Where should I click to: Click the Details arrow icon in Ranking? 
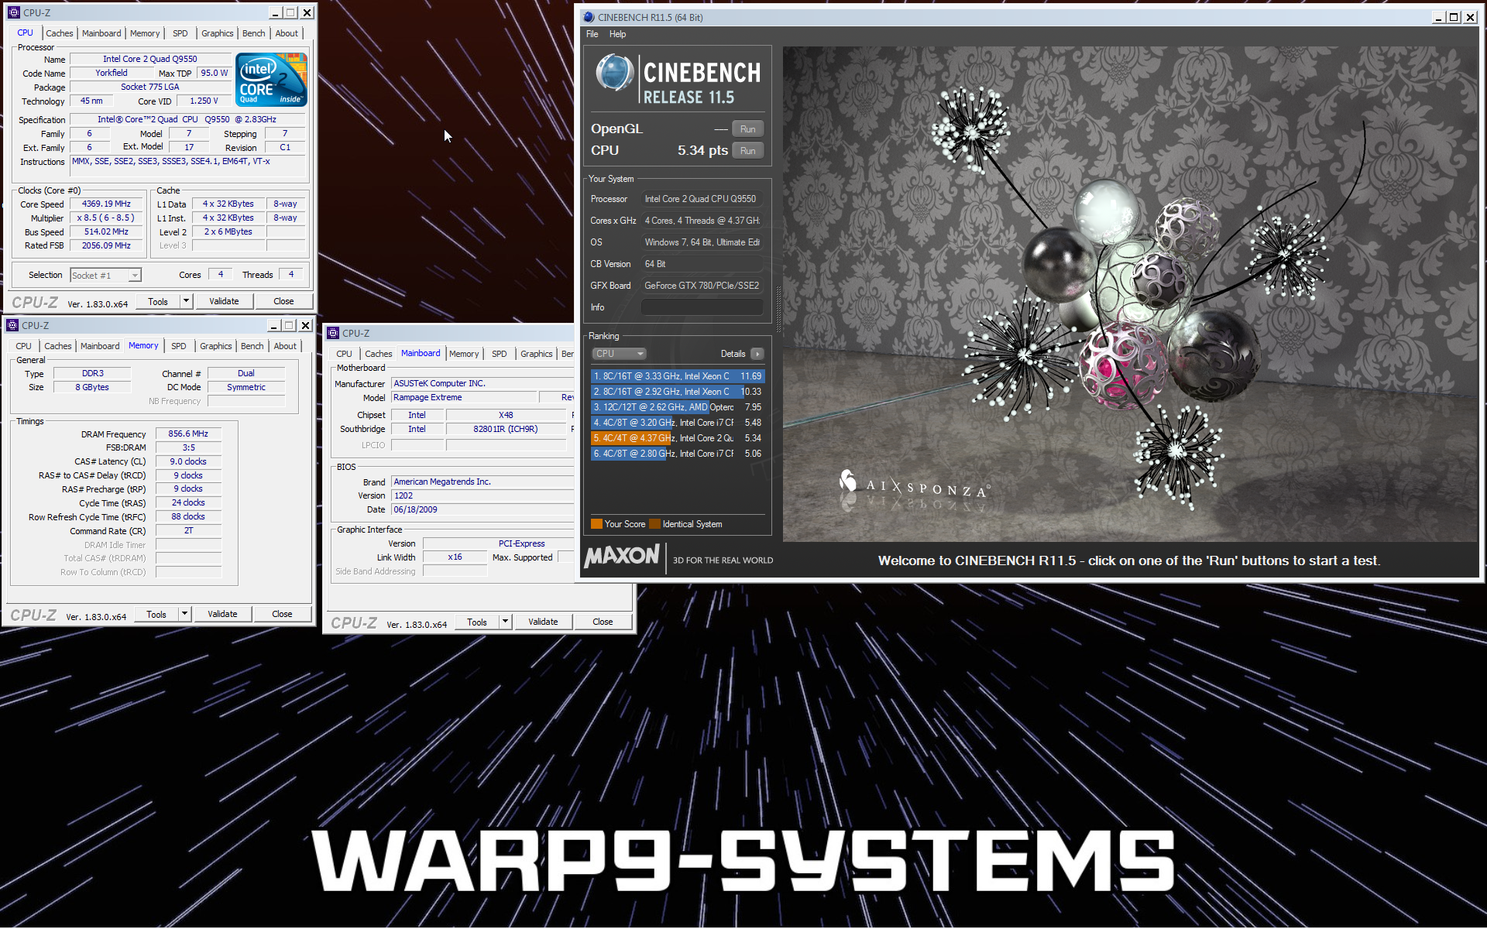(x=757, y=354)
